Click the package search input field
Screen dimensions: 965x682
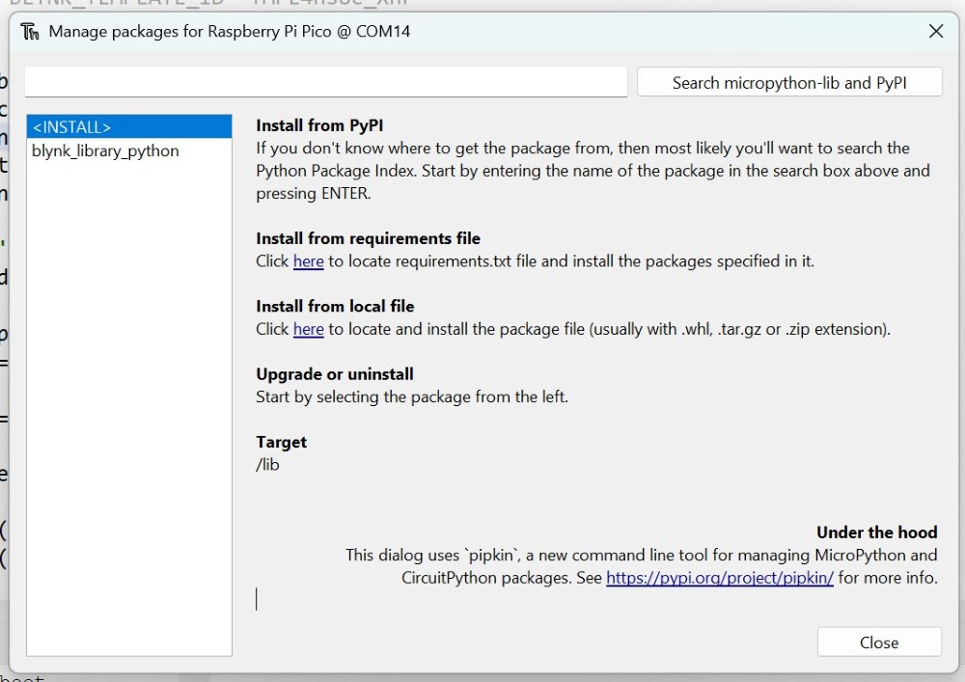[326, 82]
